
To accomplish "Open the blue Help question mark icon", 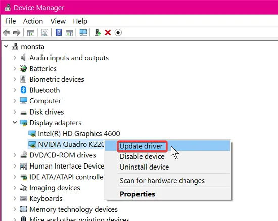I will [x=59, y=33].
